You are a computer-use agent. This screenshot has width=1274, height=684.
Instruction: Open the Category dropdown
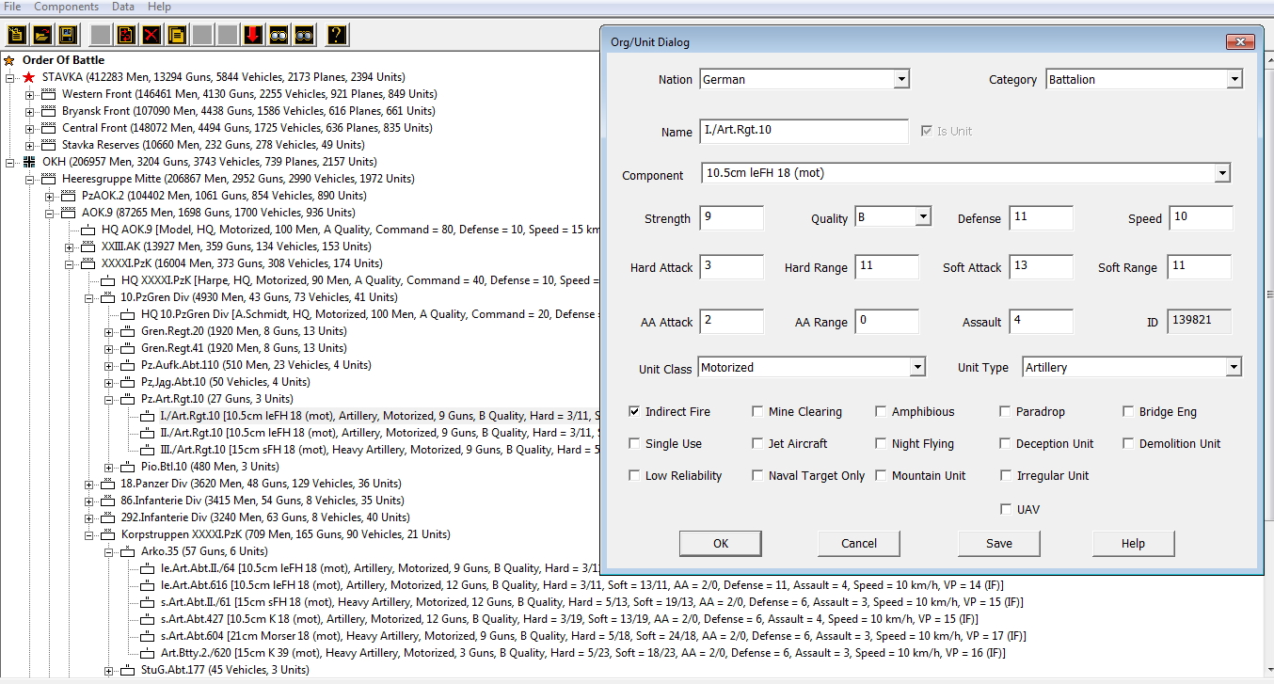tap(1234, 80)
